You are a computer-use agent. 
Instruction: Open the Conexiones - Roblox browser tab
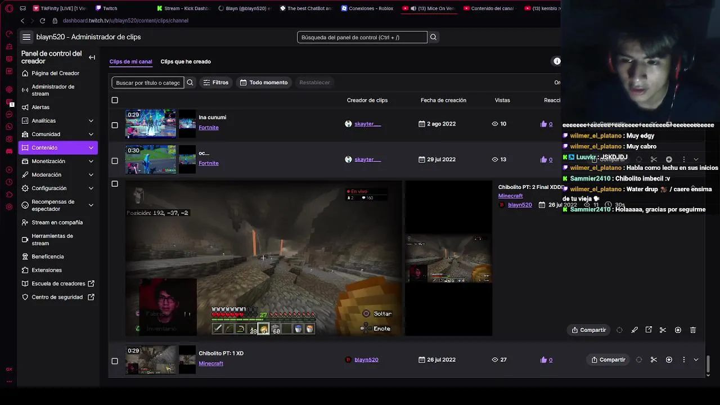[367, 8]
